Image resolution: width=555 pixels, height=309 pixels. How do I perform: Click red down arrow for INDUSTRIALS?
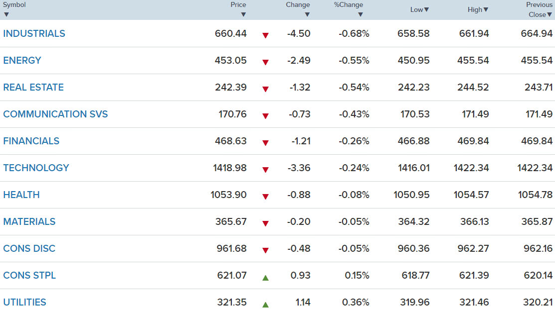(x=265, y=35)
